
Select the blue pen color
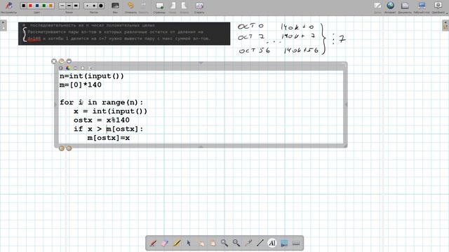pos(37,6)
